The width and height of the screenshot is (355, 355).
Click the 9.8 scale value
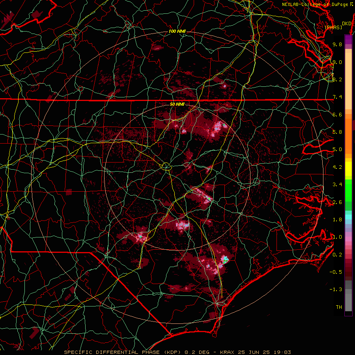tap(337, 44)
